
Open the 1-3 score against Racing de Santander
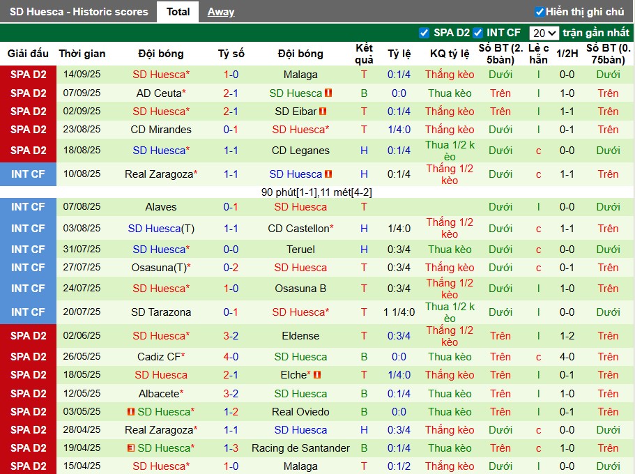tap(231, 448)
